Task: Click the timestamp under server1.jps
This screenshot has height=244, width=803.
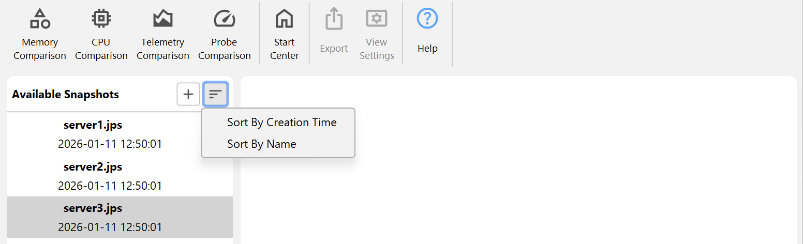Action: point(110,144)
